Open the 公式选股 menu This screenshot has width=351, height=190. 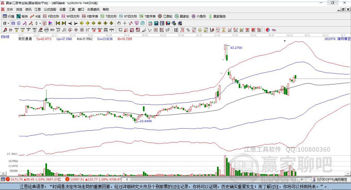(x=50, y=9)
